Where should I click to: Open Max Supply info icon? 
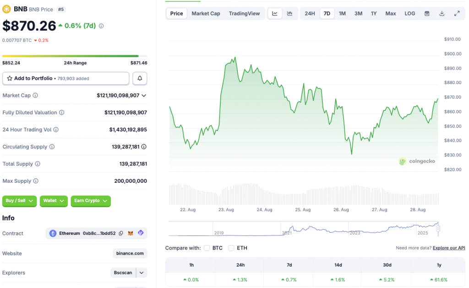pos(36,181)
